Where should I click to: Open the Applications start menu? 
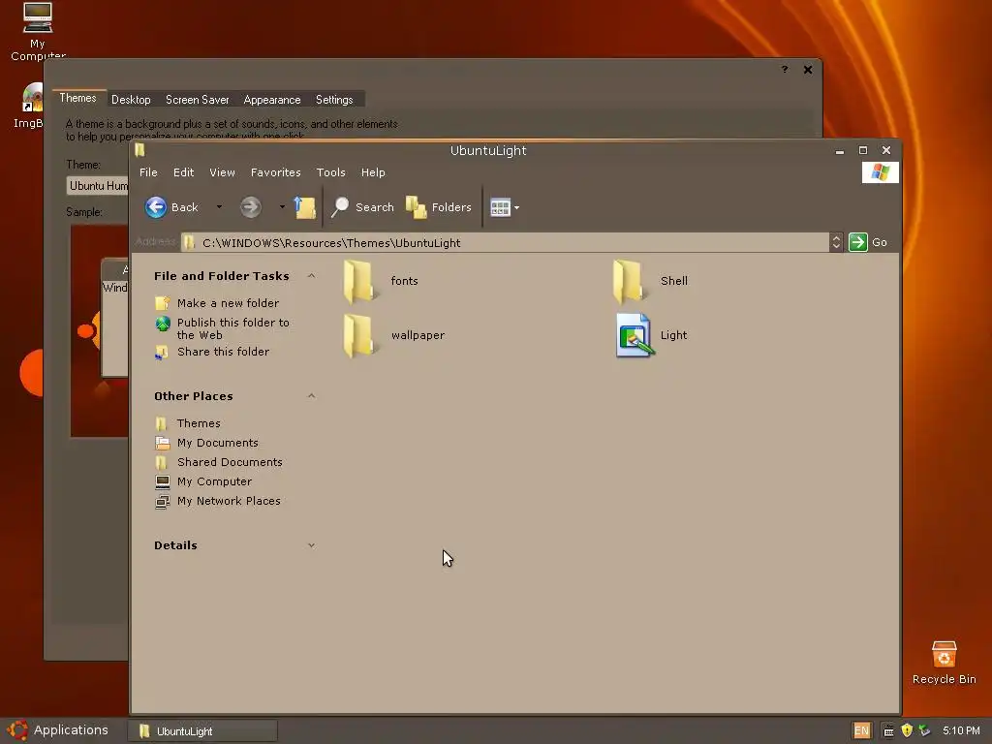pyautogui.click(x=57, y=730)
